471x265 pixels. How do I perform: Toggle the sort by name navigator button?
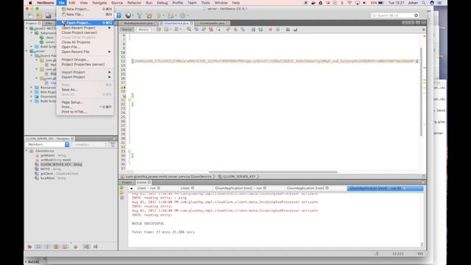coord(87,247)
